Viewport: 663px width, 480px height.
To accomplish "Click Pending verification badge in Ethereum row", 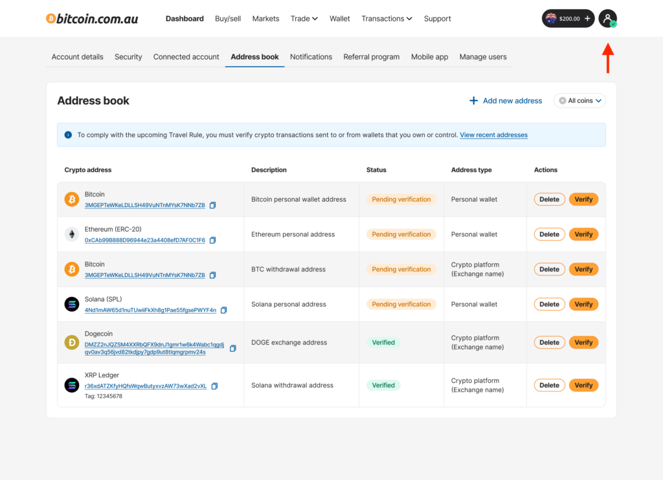I will pos(401,234).
